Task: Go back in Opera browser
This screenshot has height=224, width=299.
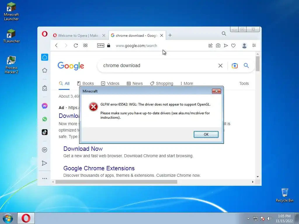Action: coord(56,45)
